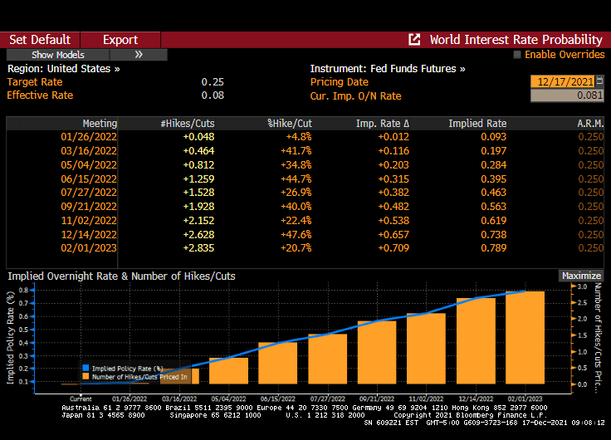Click the Show Models button
611x440 pixels.
click(x=57, y=55)
